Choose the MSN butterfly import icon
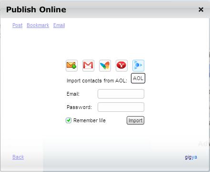210x172 pixels. click(x=105, y=65)
